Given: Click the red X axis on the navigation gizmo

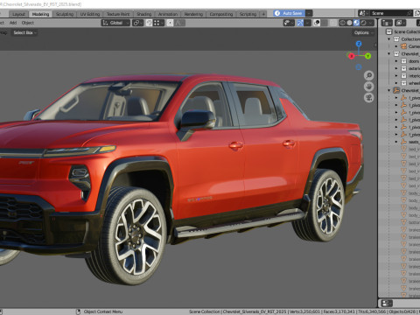Looking at the screenshot, I should point(352,56).
